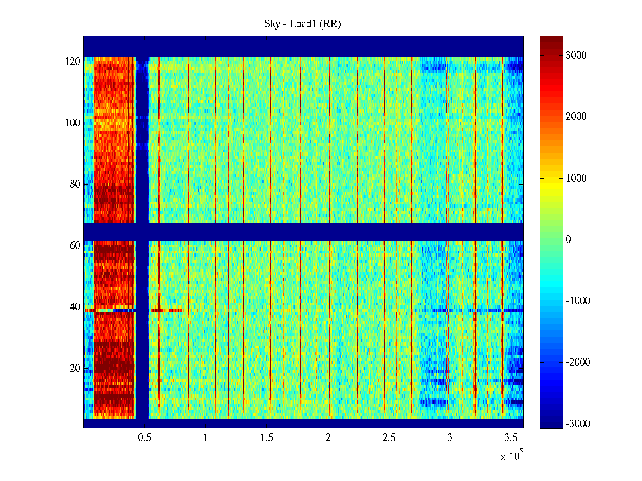Click the y-axis tick label 120
642x481 pixels.
tap(73, 62)
